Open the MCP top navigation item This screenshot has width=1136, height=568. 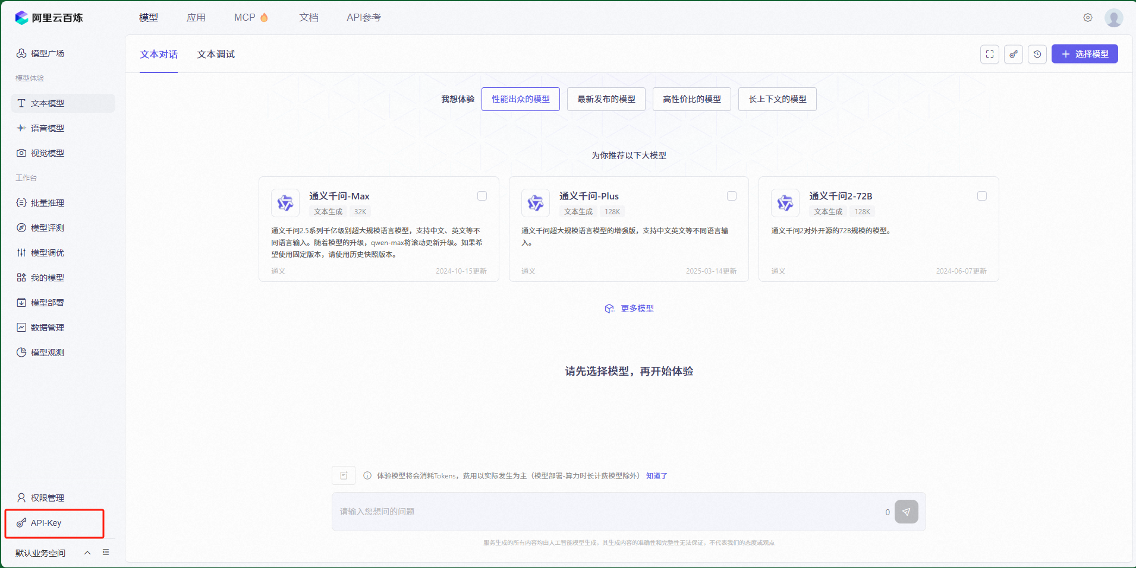click(x=251, y=18)
